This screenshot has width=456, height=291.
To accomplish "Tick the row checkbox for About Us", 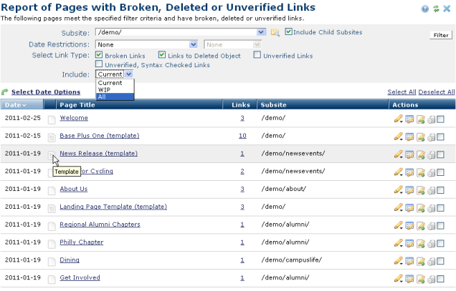I will click(441, 189).
